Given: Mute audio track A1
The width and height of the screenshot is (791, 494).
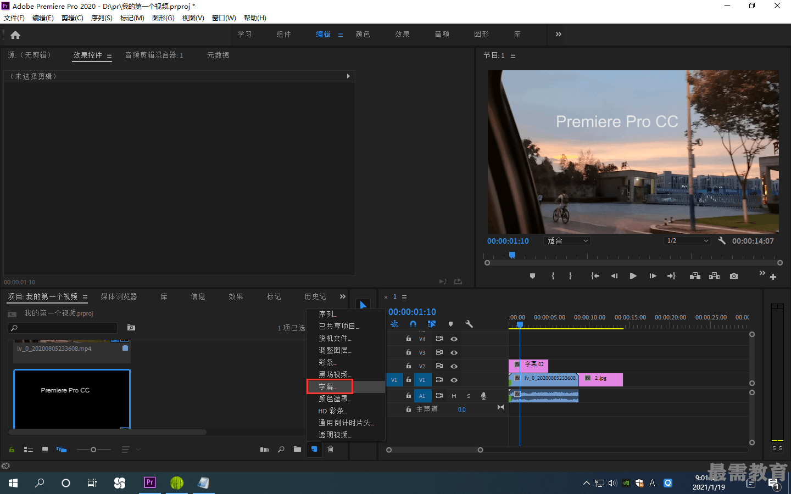Looking at the screenshot, I should (x=454, y=396).
